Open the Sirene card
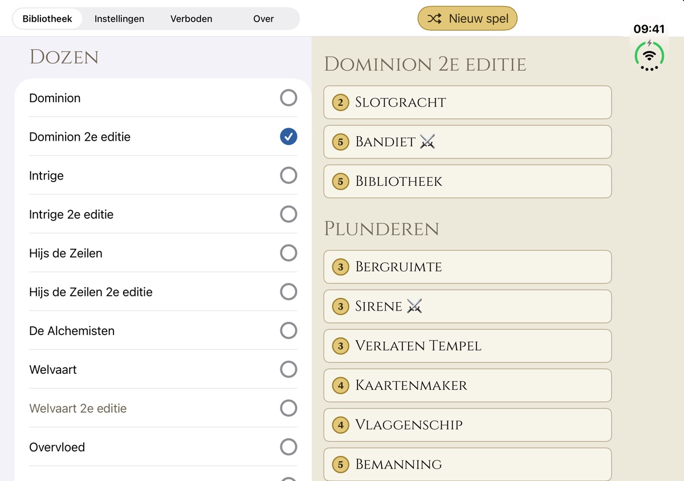Screen dimensions: 684x481 (x=467, y=307)
